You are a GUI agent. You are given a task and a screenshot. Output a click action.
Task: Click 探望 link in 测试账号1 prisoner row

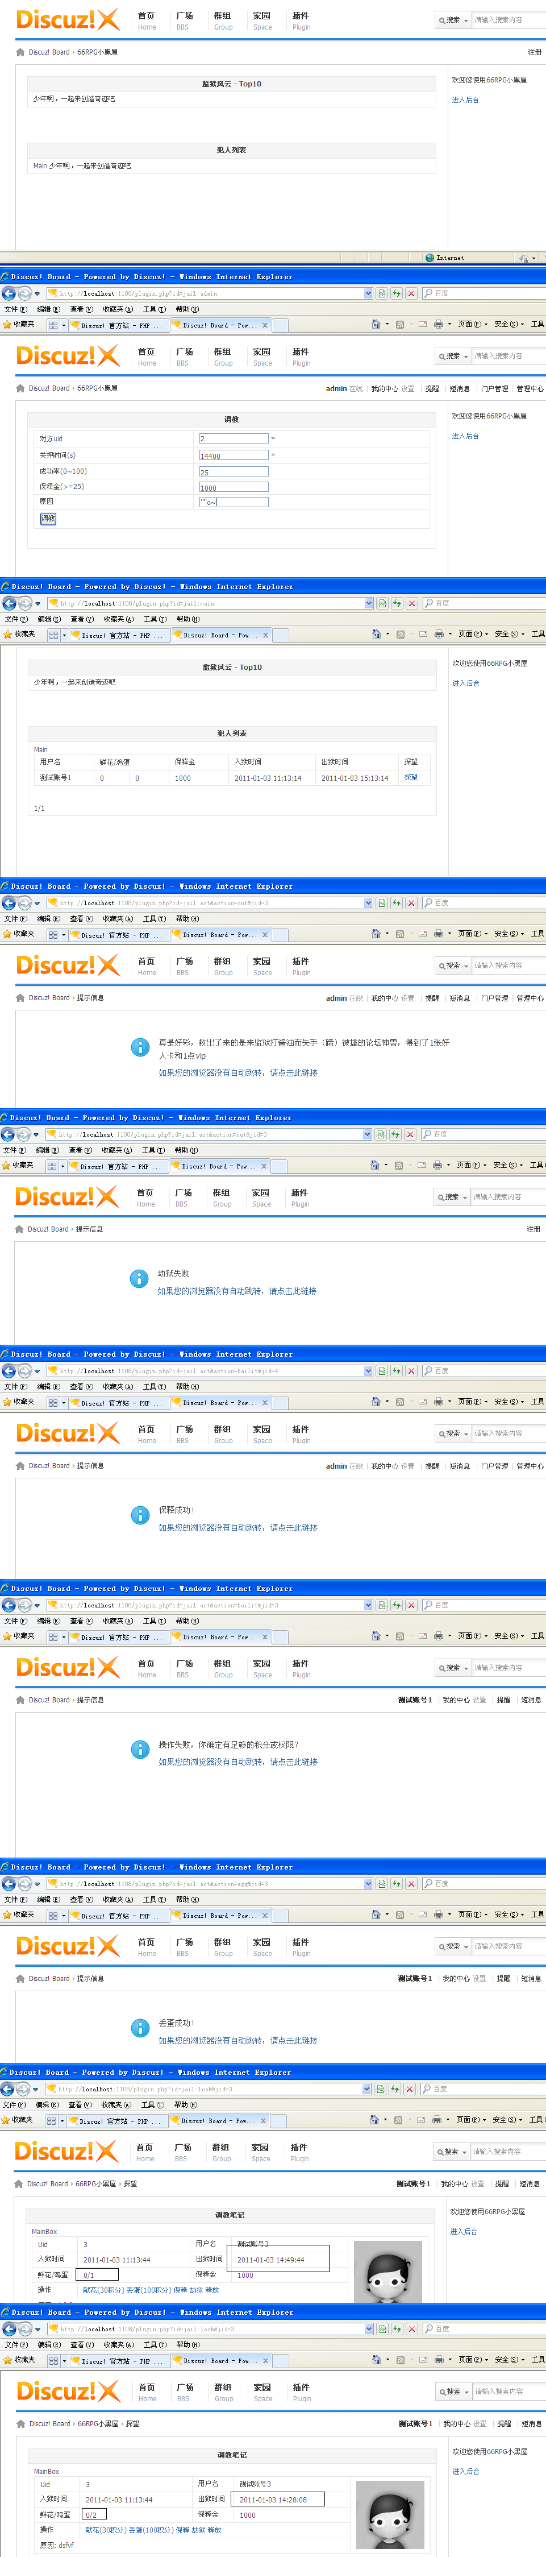click(411, 777)
